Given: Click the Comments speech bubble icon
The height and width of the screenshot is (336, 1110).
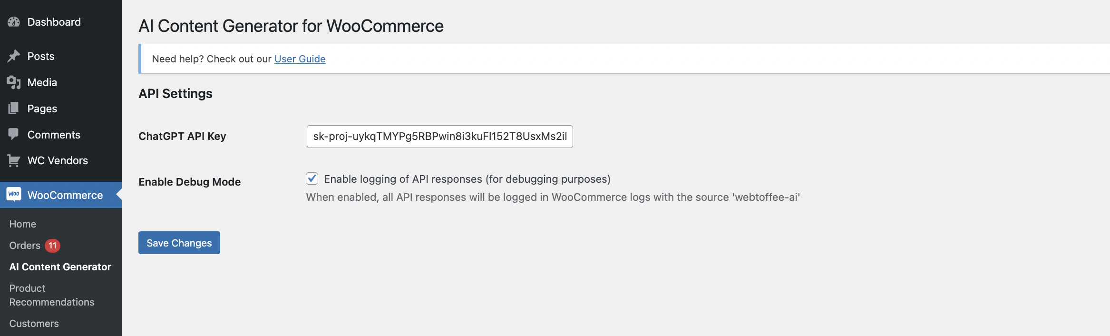Looking at the screenshot, I should pos(14,134).
